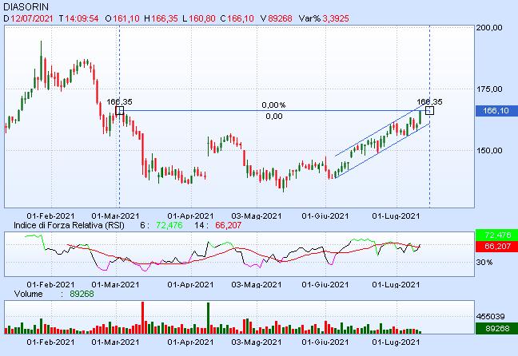Click 01-Giu-2021 under the volume panel
This screenshot has width=518, height=356.
[x=325, y=342]
